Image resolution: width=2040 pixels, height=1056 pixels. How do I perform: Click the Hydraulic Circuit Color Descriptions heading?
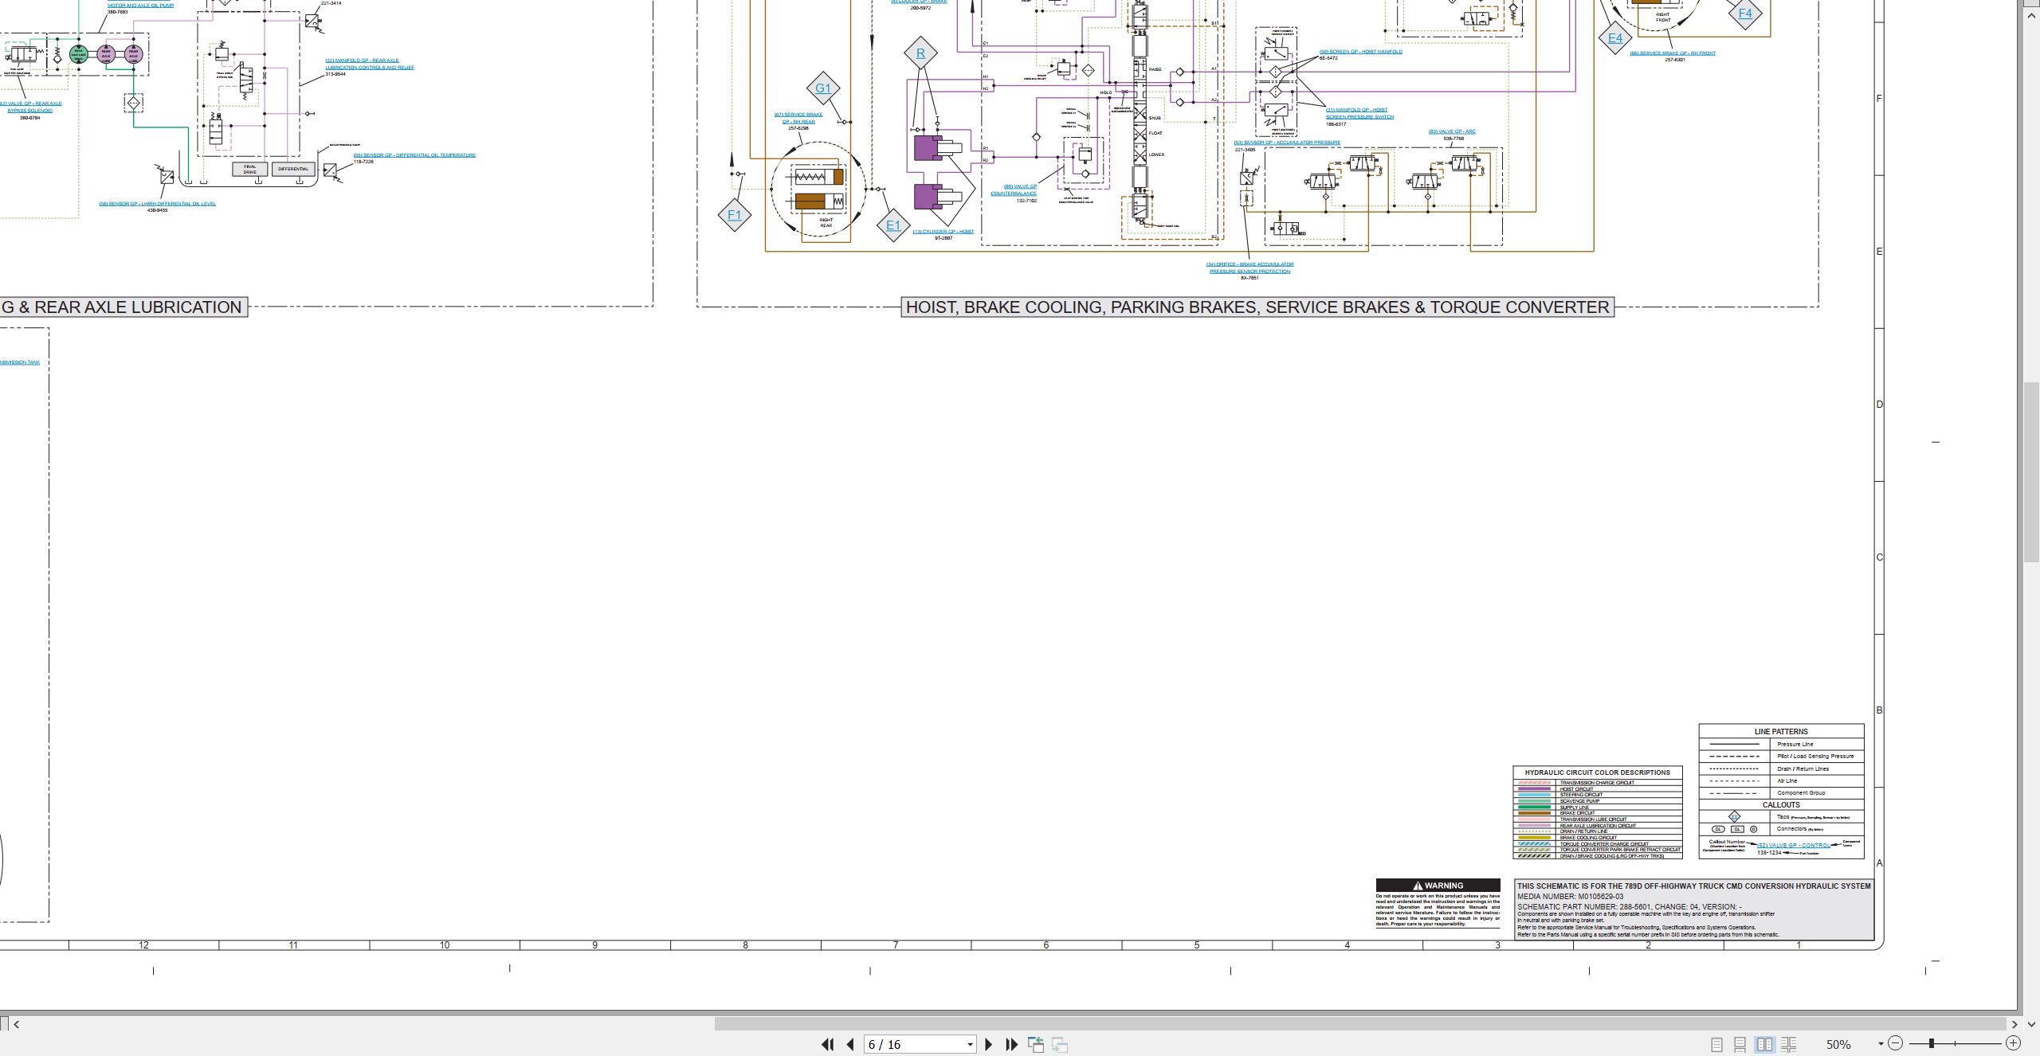point(1597,772)
